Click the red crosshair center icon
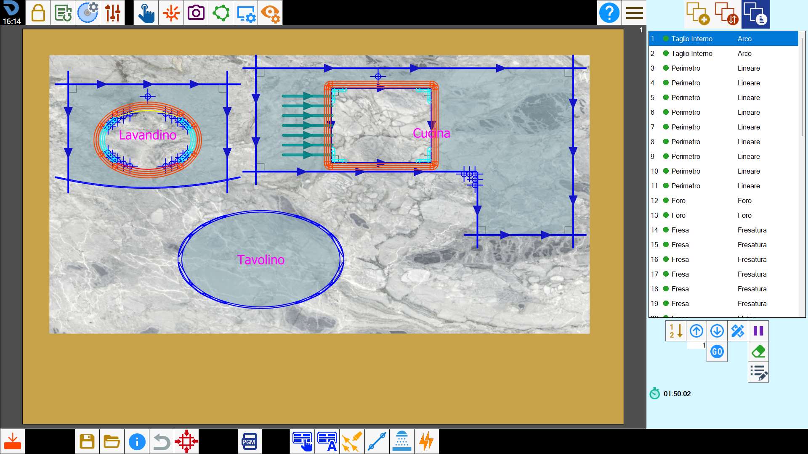 pos(186,441)
